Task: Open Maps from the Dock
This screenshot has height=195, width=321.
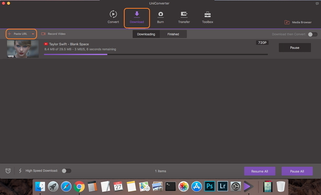Action: click(x=144, y=186)
